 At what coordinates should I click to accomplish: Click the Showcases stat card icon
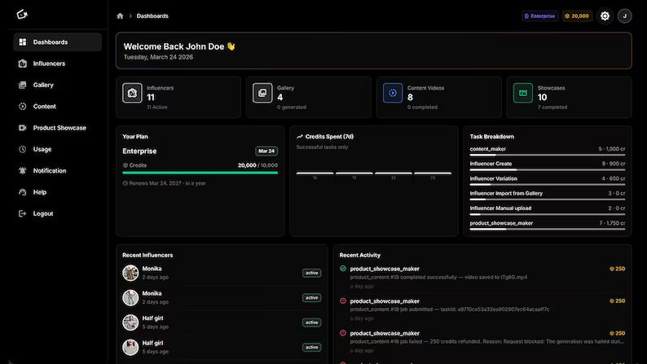[x=523, y=93]
